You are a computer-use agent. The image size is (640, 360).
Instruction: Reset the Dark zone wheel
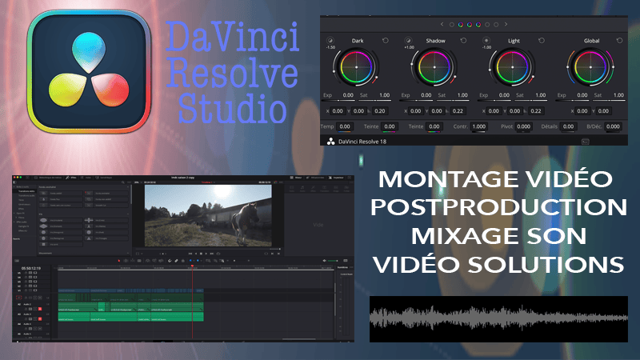click(x=386, y=41)
